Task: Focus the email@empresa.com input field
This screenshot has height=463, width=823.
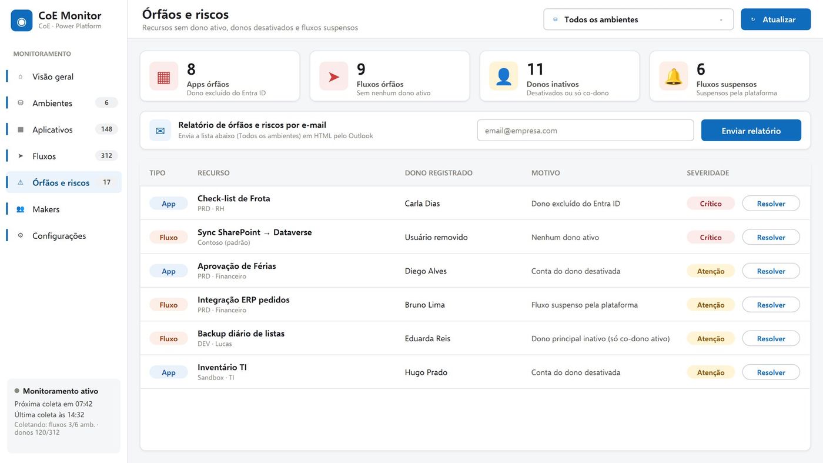Action: tap(586, 131)
